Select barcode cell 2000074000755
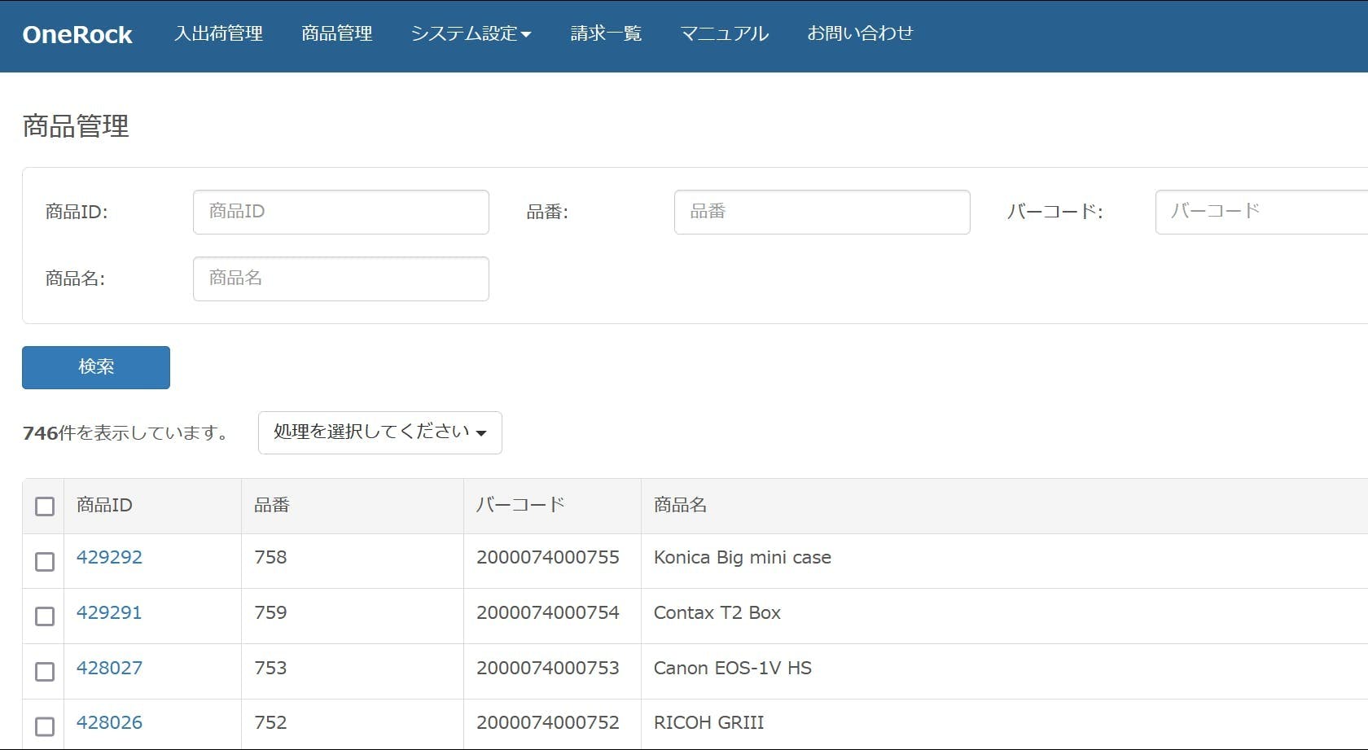The height and width of the screenshot is (750, 1368). coord(548,557)
